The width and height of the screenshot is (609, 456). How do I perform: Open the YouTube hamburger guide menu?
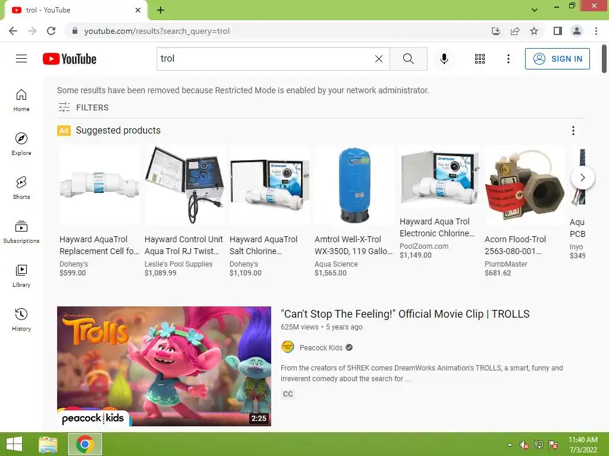coord(21,59)
